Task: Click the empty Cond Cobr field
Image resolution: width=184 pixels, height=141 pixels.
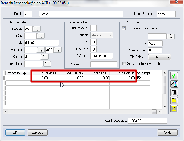Action: tap(34, 64)
